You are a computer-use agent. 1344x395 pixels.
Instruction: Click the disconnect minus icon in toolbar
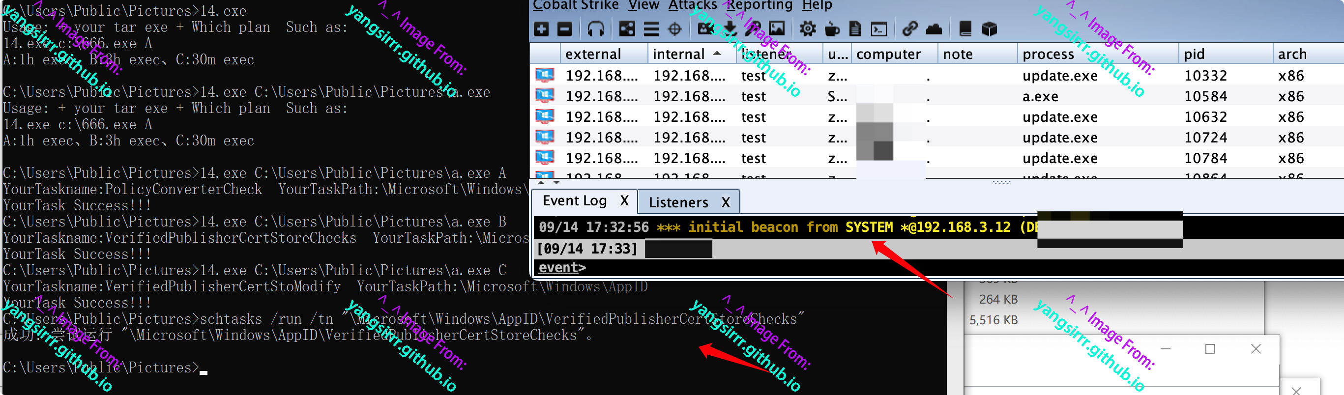(x=564, y=28)
